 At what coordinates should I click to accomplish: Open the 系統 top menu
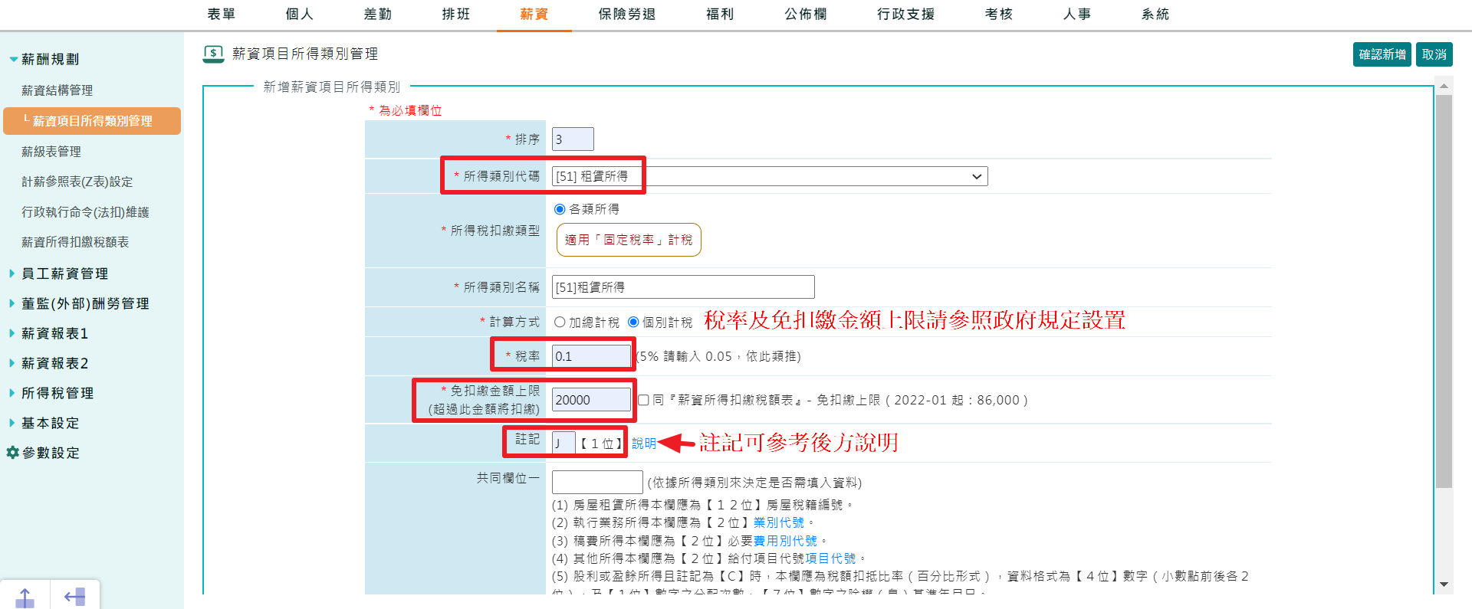click(x=1155, y=14)
